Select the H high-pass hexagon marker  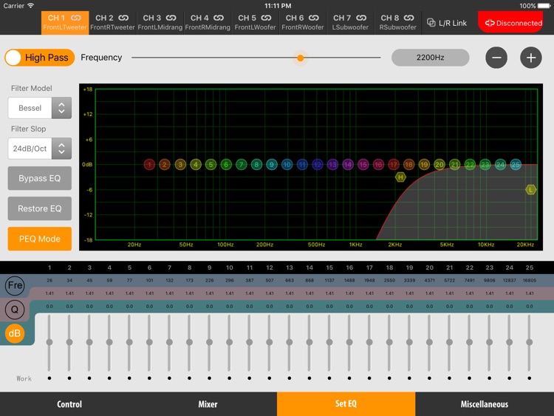400,177
